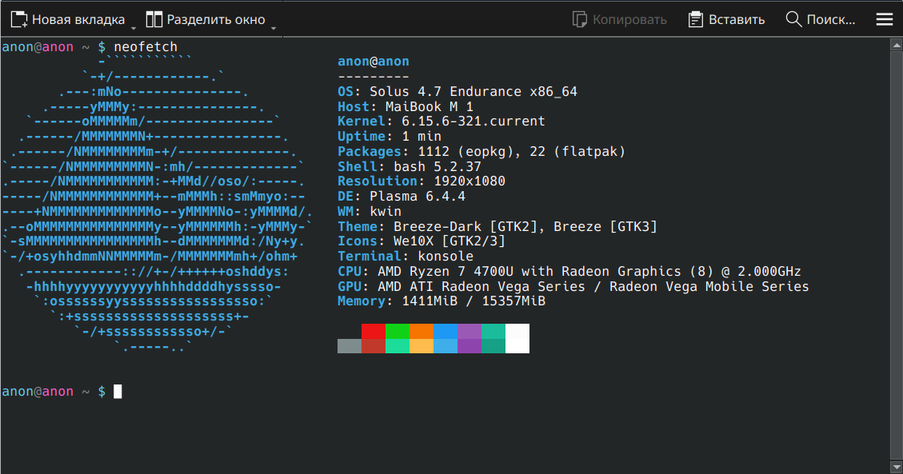Screen dimensions: 903x474
Task: Expand the Разделить окно dropdown arrow
Action: coord(274,27)
